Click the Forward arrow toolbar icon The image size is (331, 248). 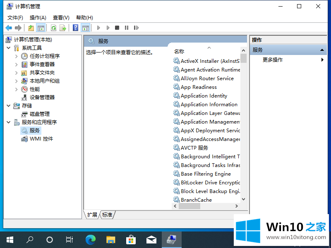(18, 28)
